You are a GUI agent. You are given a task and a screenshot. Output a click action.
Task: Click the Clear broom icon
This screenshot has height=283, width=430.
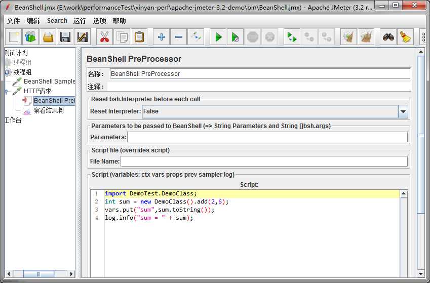[x=348, y=37]
